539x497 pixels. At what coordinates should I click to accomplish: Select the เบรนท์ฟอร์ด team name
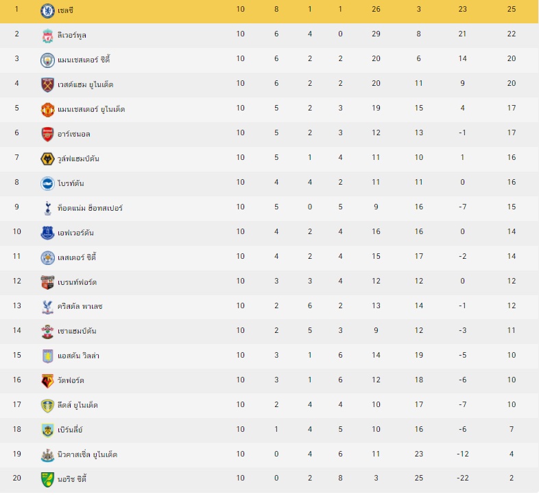(77, 282)
